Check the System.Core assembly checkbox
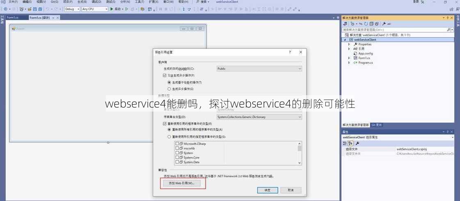Viewport: 460px width, 201px height. pos(177,158)
